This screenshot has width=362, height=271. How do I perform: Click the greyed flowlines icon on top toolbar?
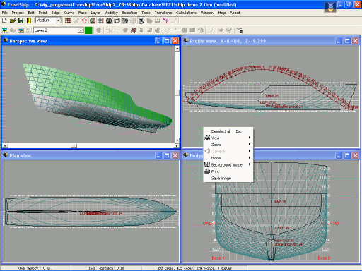[x=158, y=20]
